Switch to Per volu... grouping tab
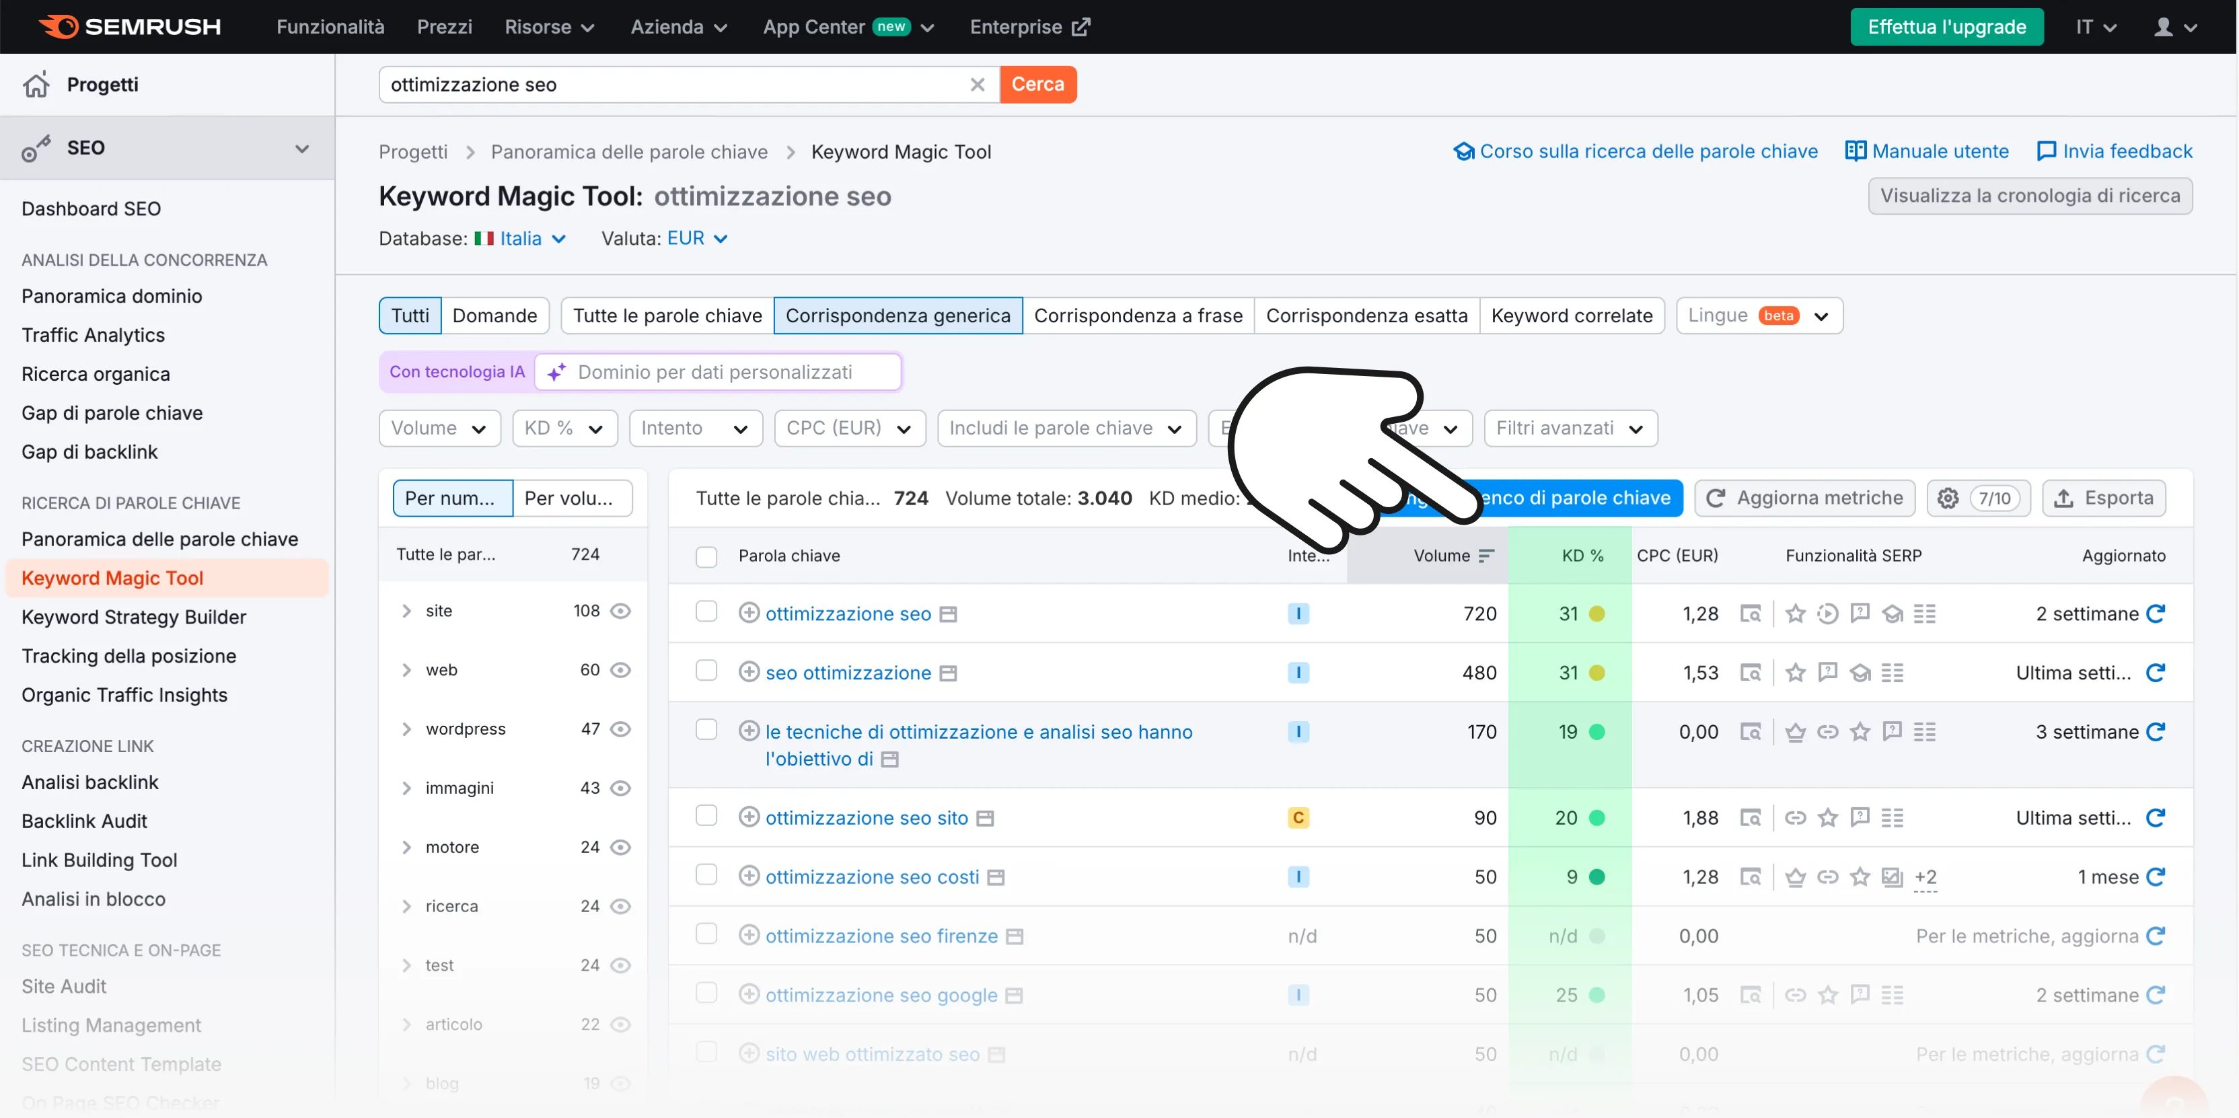Image resolution: width=2239 pixels, height=1118 pixels. tap(571, 498)
